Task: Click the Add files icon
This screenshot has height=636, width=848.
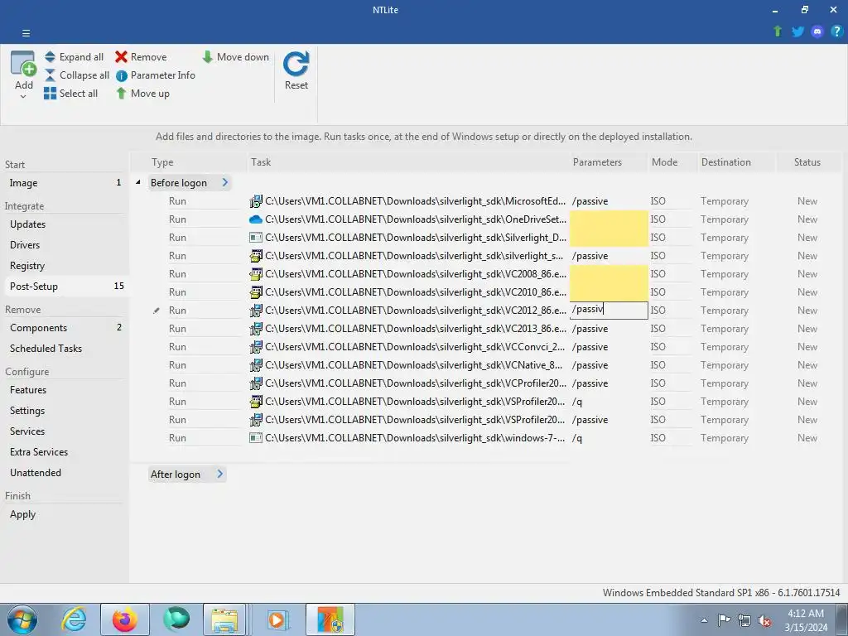Action: [x=23, y=64]
